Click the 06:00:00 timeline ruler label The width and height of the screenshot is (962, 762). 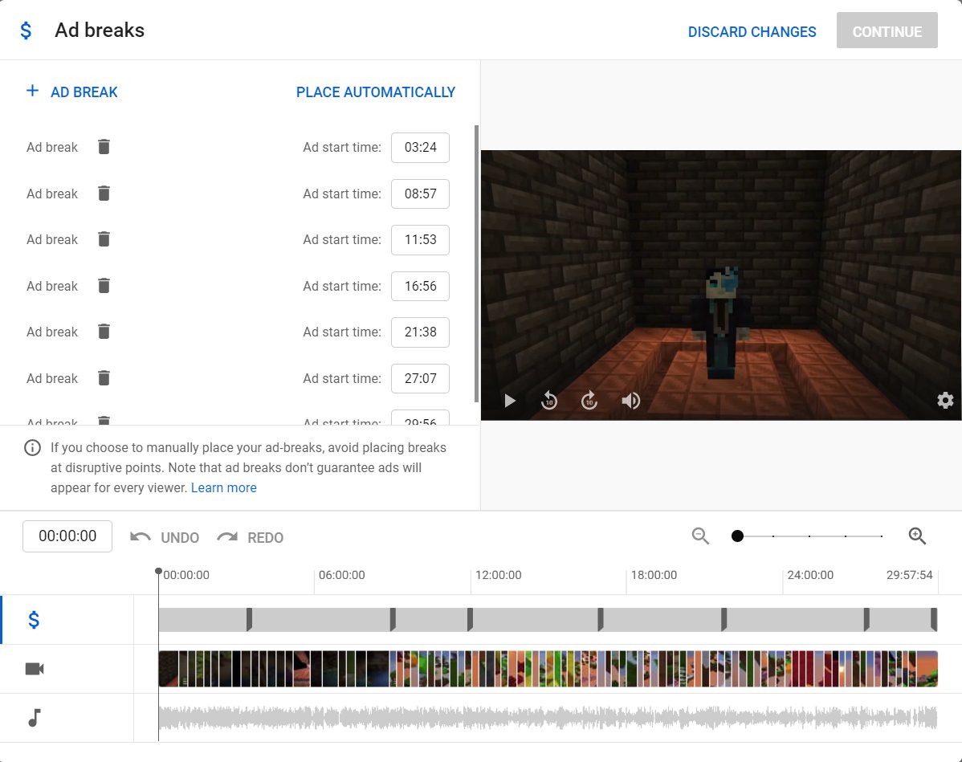[x=342, y=575]
